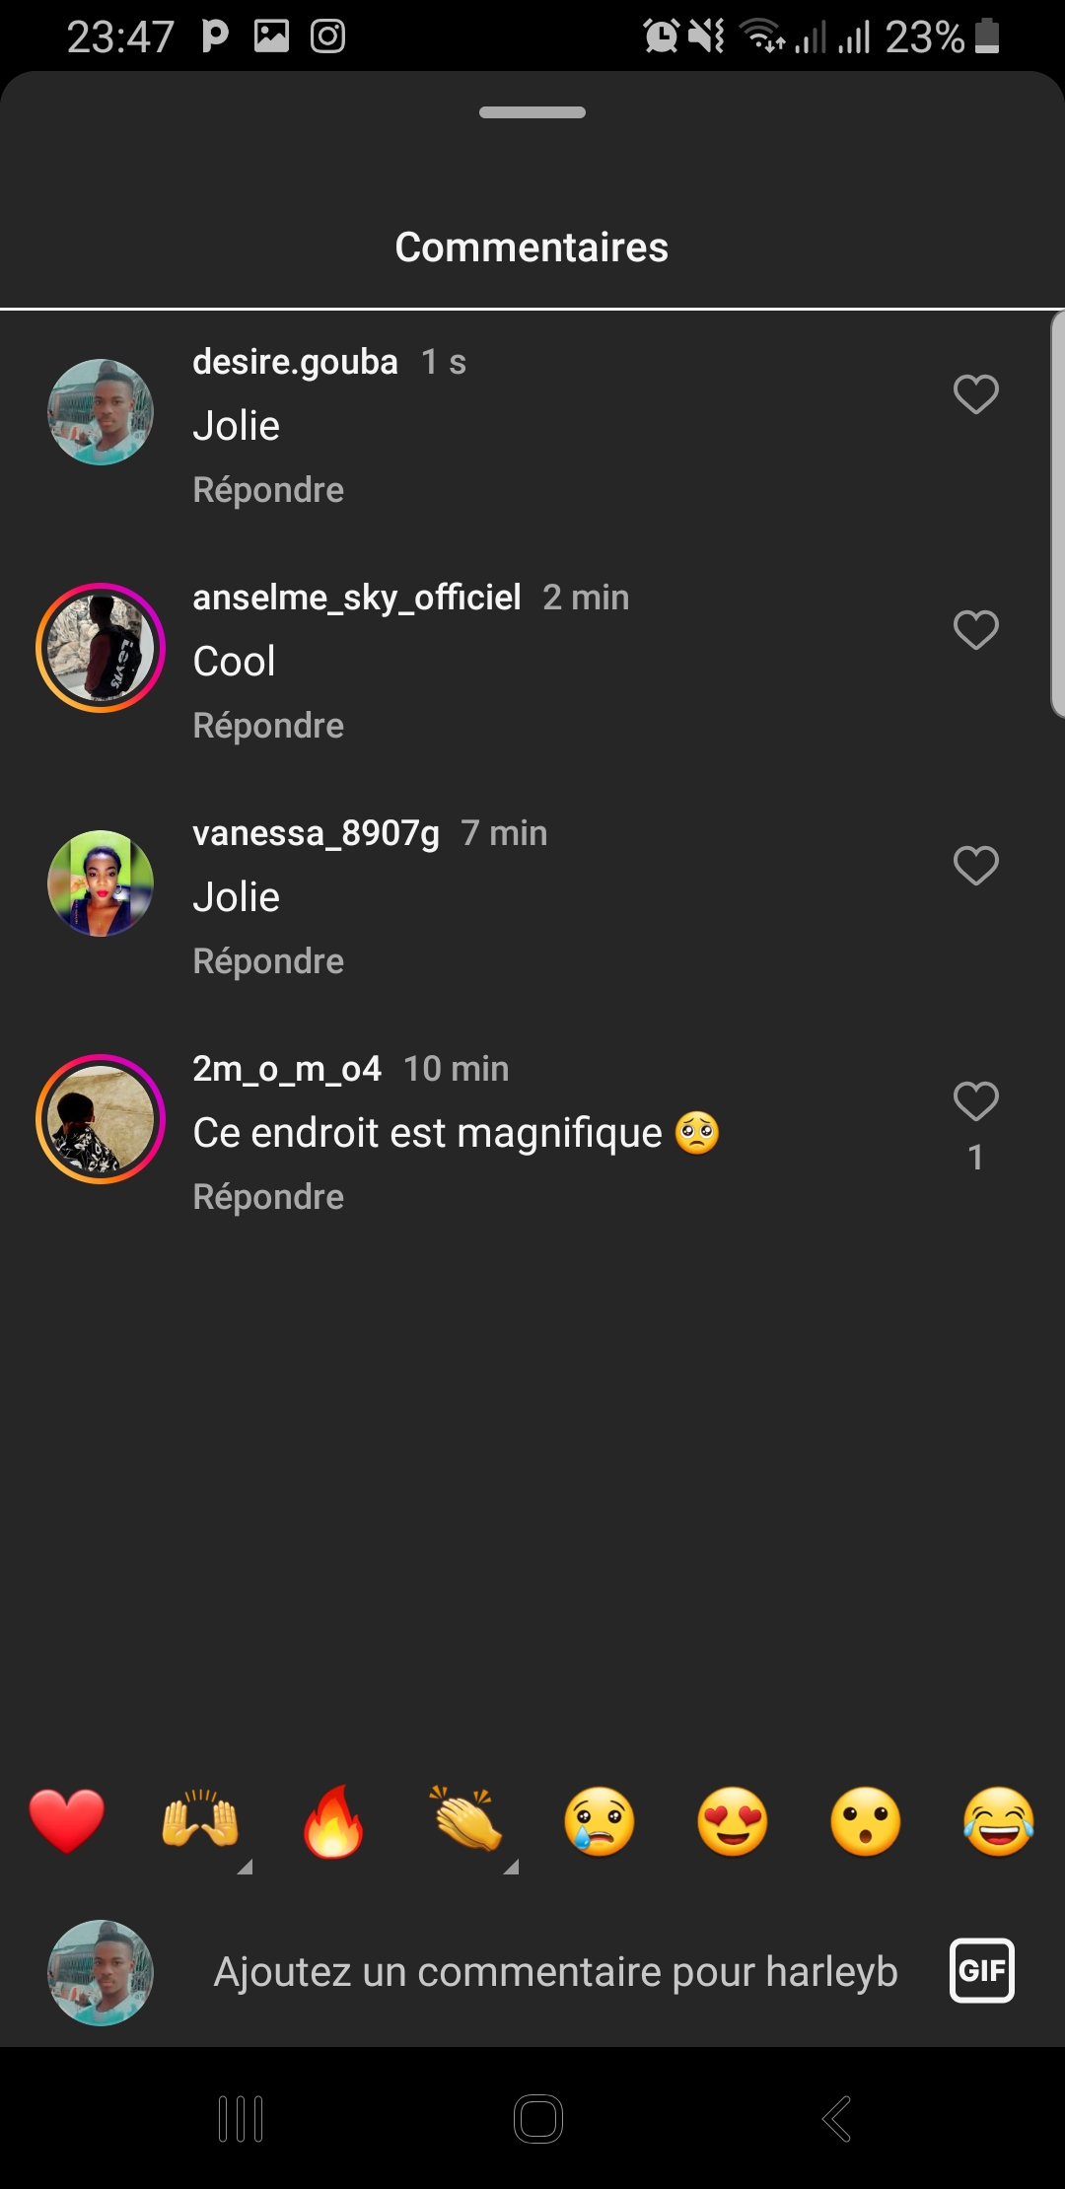Insert the red heart emoji reaction

[67, 1821]
